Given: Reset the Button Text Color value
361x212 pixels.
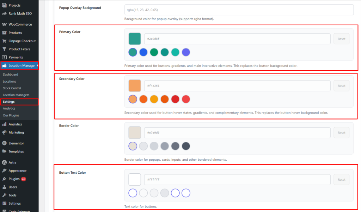Looking at the screenshot, I should (341, 180).
